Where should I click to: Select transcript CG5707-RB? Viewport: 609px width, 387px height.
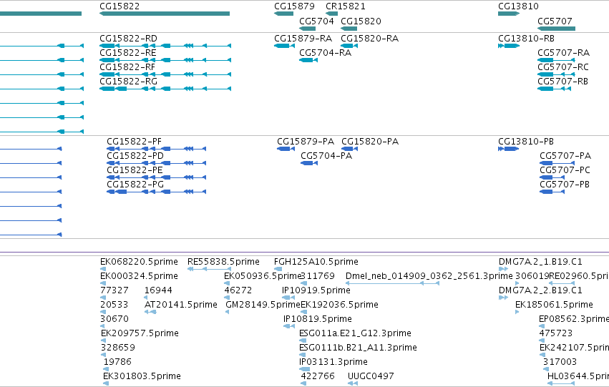point(554,89)
